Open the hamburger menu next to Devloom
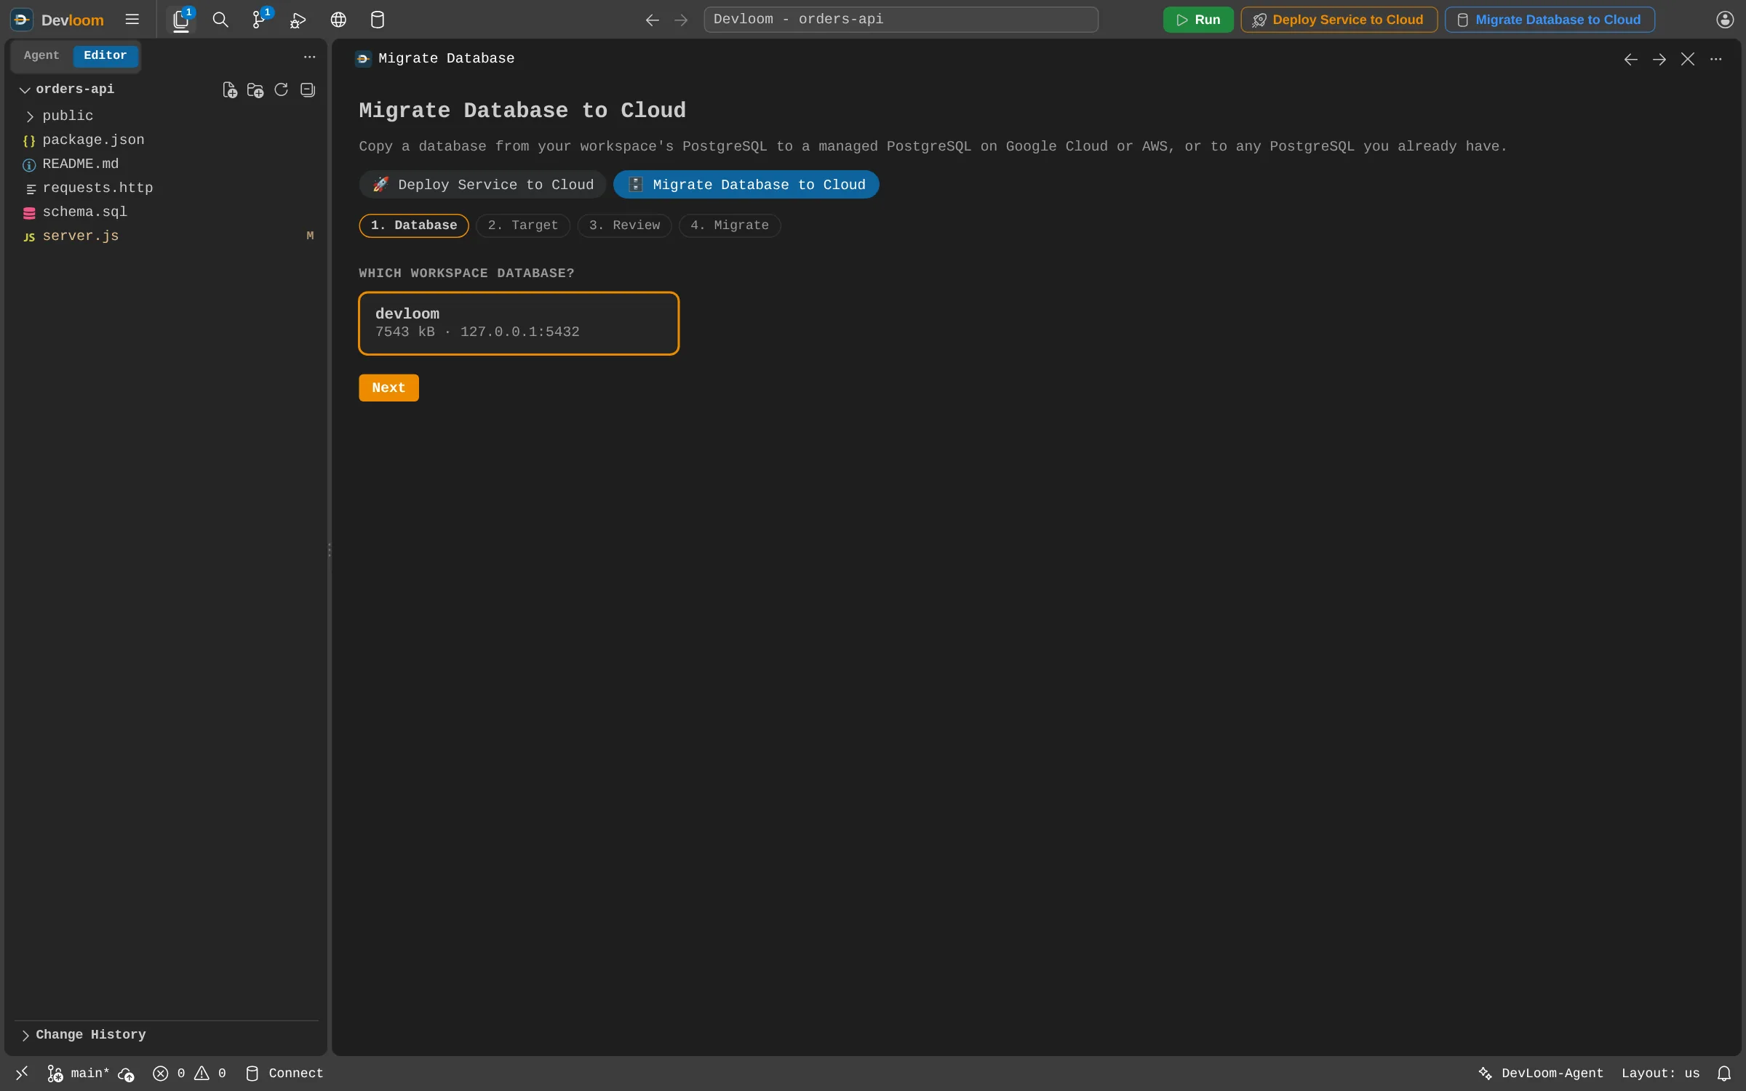 click(x=132, y=20)
